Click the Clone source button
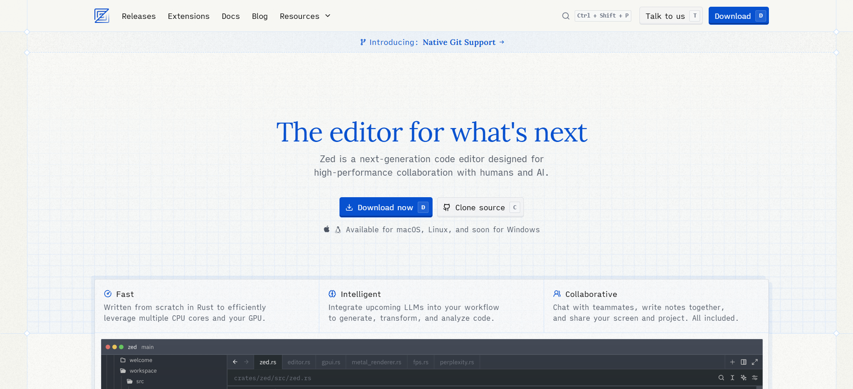 pyautogui.click(x=480, y=208)
